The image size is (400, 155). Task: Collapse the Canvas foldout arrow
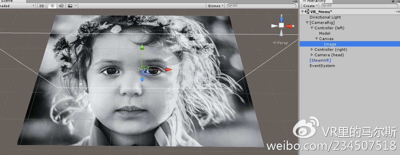tap(317, 39)
